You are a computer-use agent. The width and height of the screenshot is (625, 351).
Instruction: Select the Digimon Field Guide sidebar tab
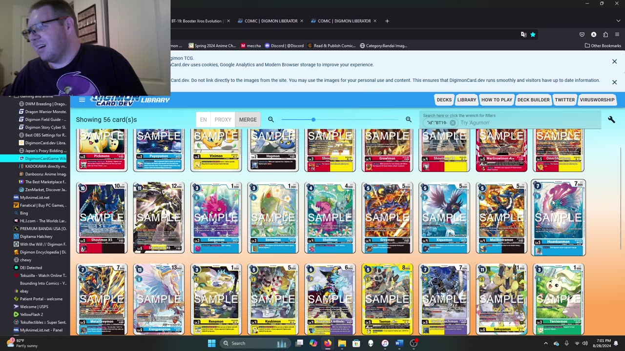click(x=42, y=119)
